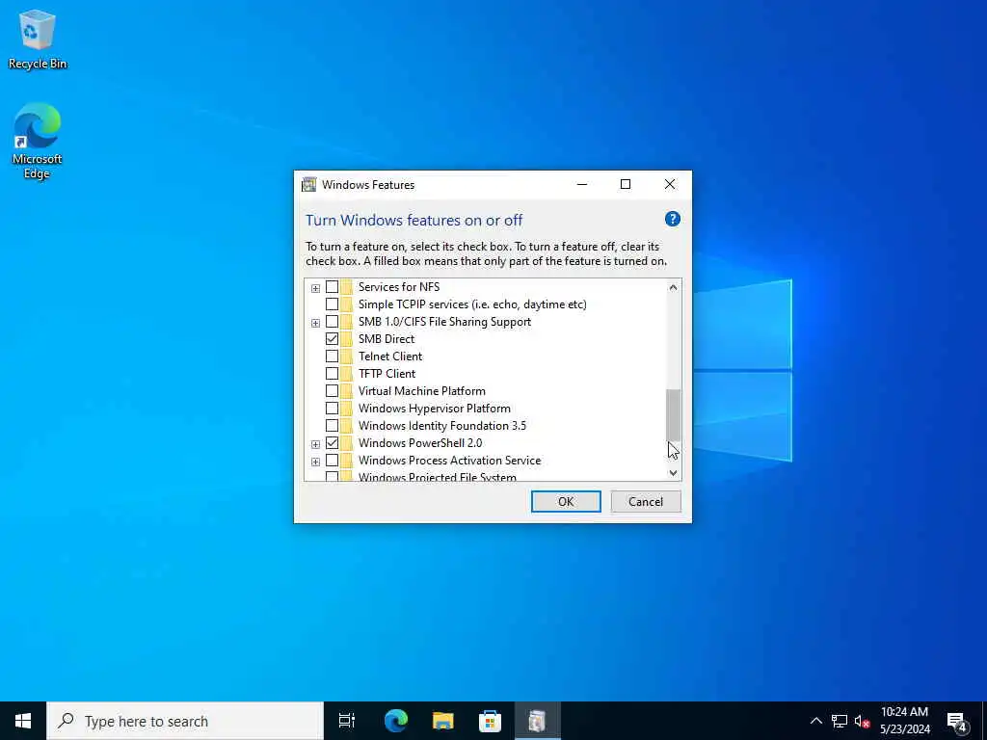Show hidden system tray icons

[x=815, y=721]
